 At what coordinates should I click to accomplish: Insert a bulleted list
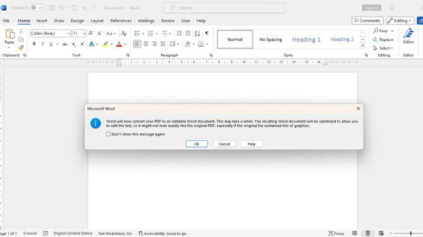tap(137, 34)
